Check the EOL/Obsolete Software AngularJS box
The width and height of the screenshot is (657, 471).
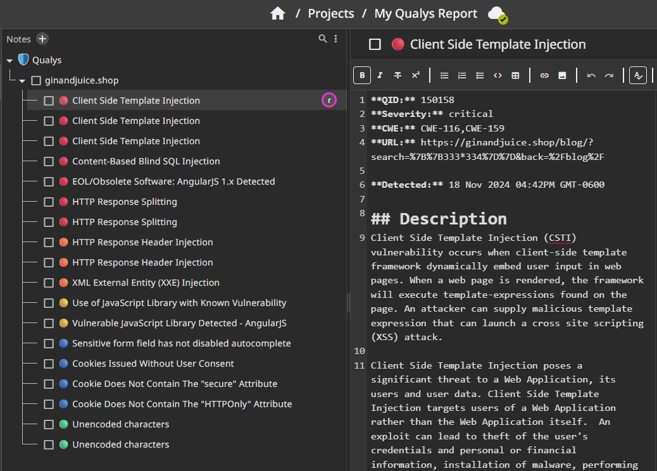pyautogui.click(x=49, y=181)
